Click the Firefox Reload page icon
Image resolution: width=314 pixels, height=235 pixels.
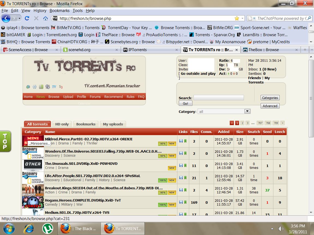[27, 18]
